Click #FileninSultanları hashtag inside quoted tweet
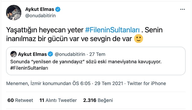This screenshot has width=192, height=110. [29, 68]
